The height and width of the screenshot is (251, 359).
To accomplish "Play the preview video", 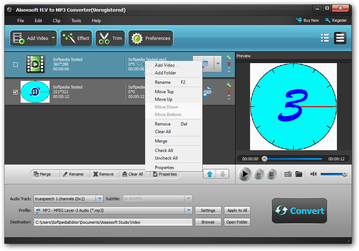I will point(245,174).
